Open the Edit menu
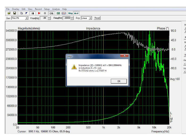This screenshot has height=140, width=186. [23, 9]
